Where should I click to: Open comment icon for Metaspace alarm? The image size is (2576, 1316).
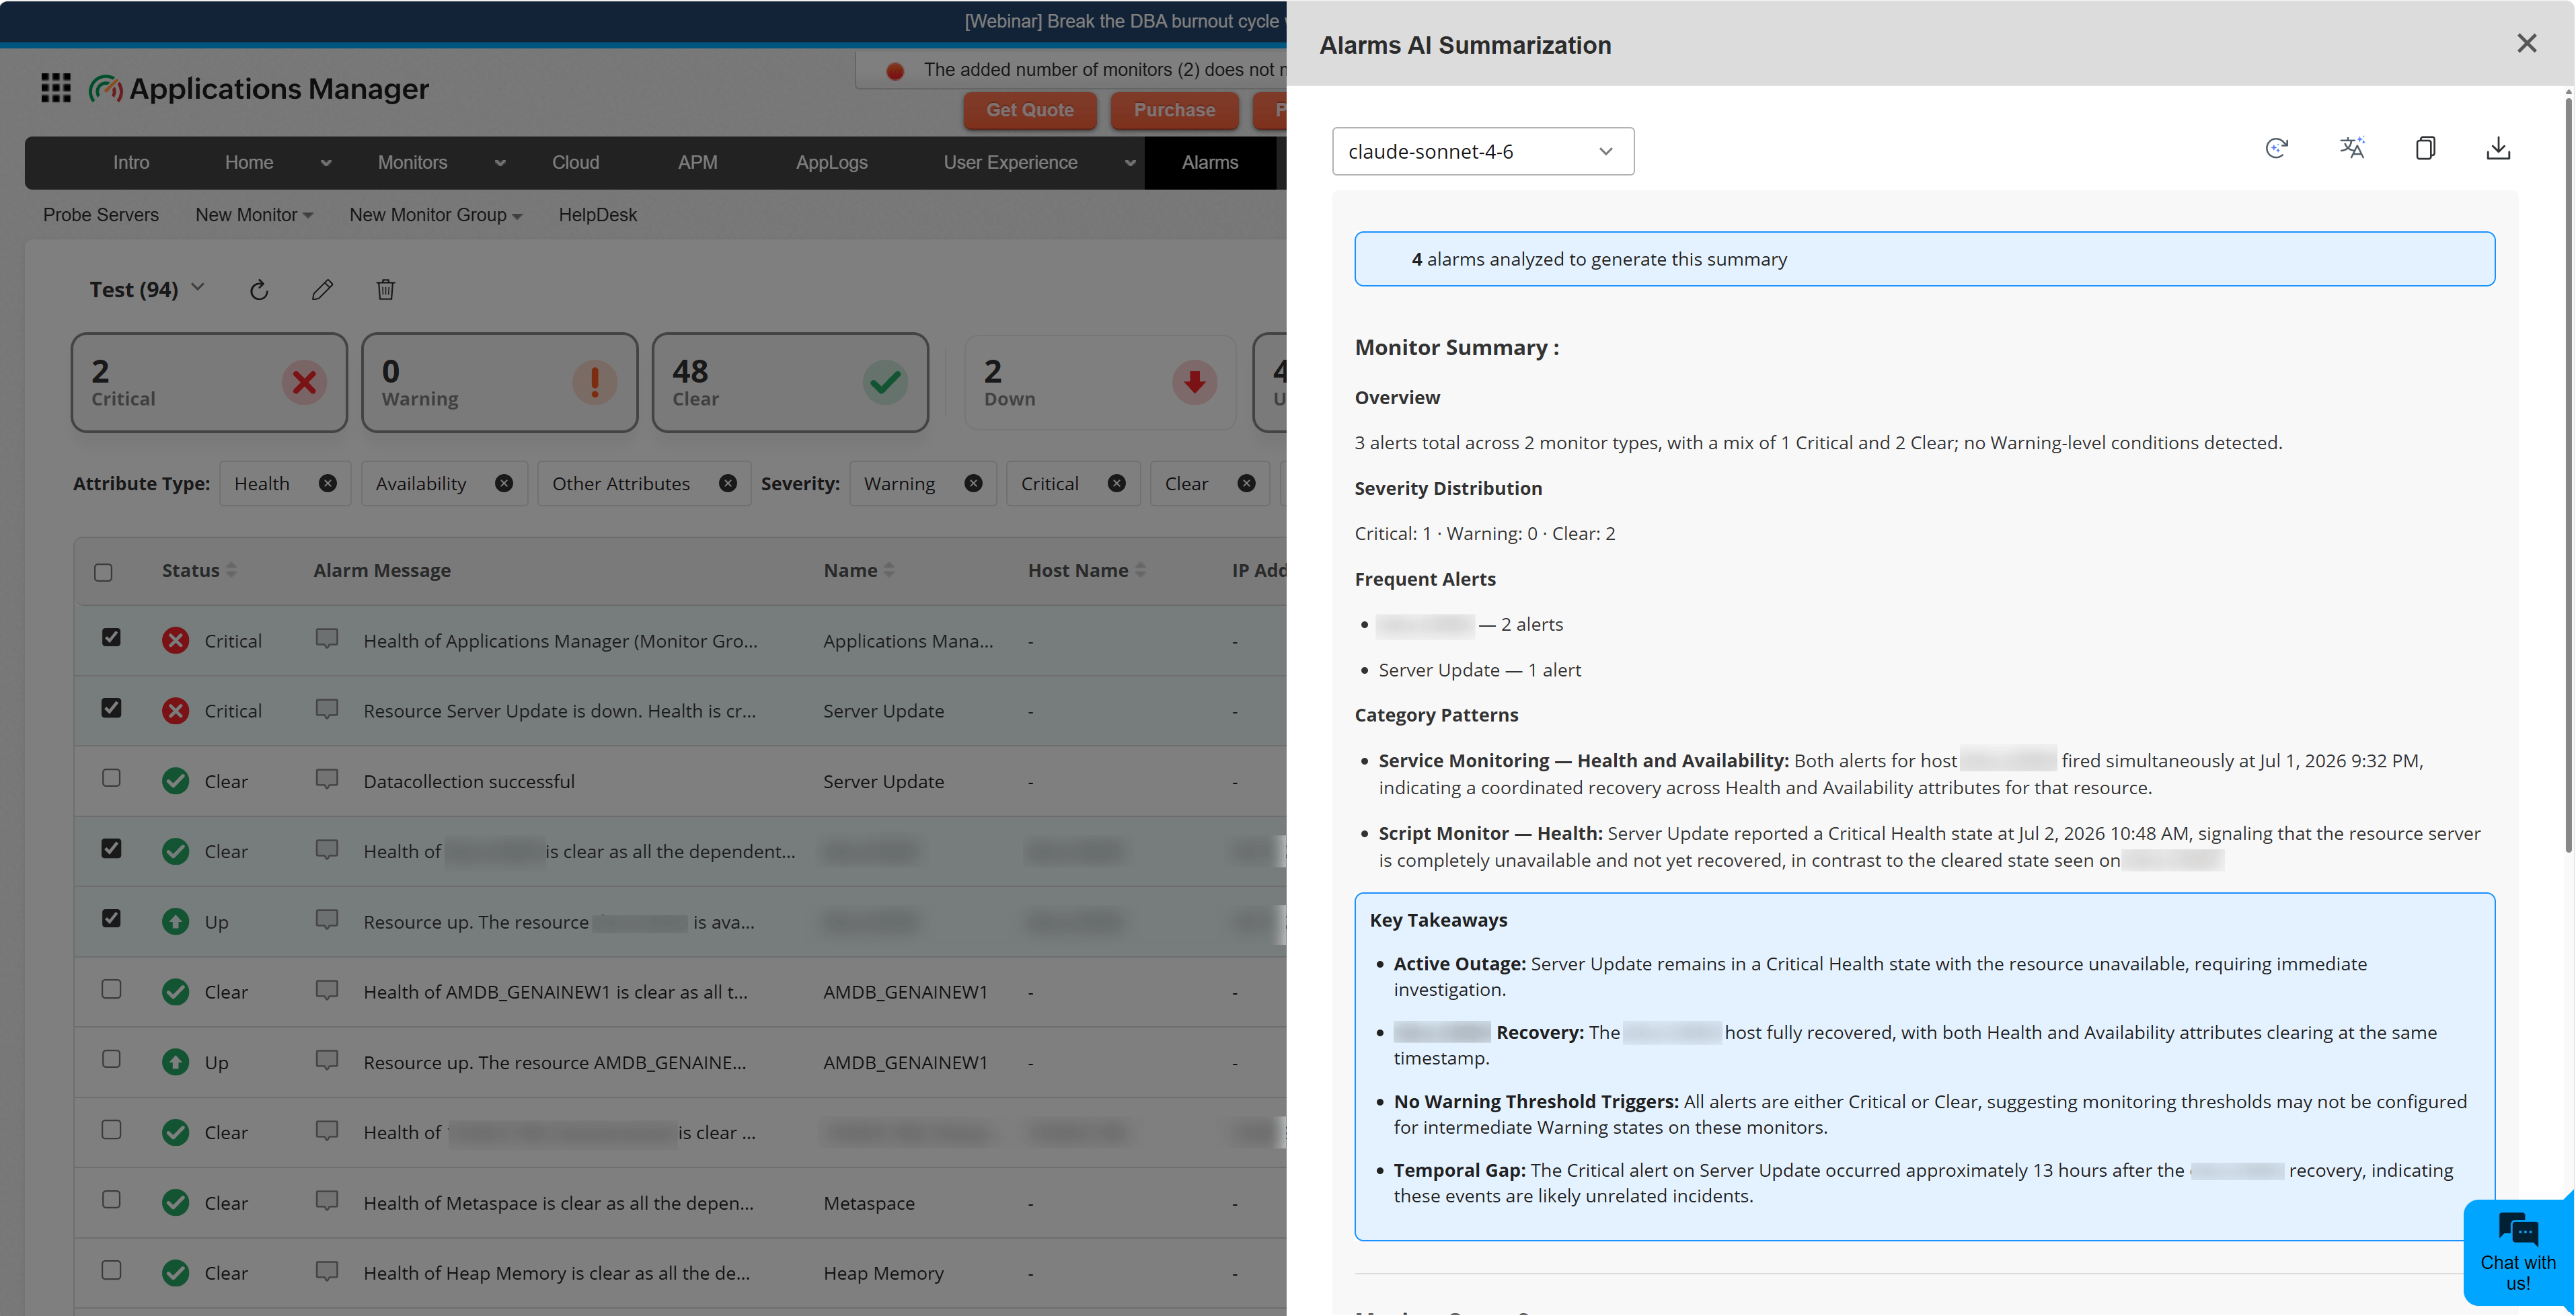327,1201
